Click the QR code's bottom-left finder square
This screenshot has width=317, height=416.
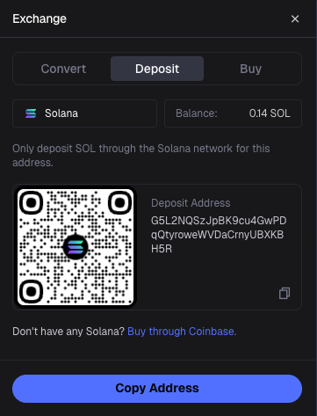(31, 291)
